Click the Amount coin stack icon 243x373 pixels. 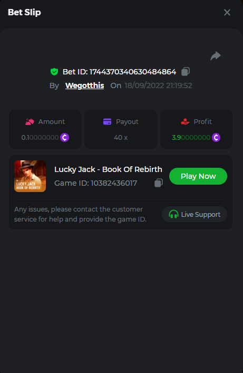[x=30, y=121]
